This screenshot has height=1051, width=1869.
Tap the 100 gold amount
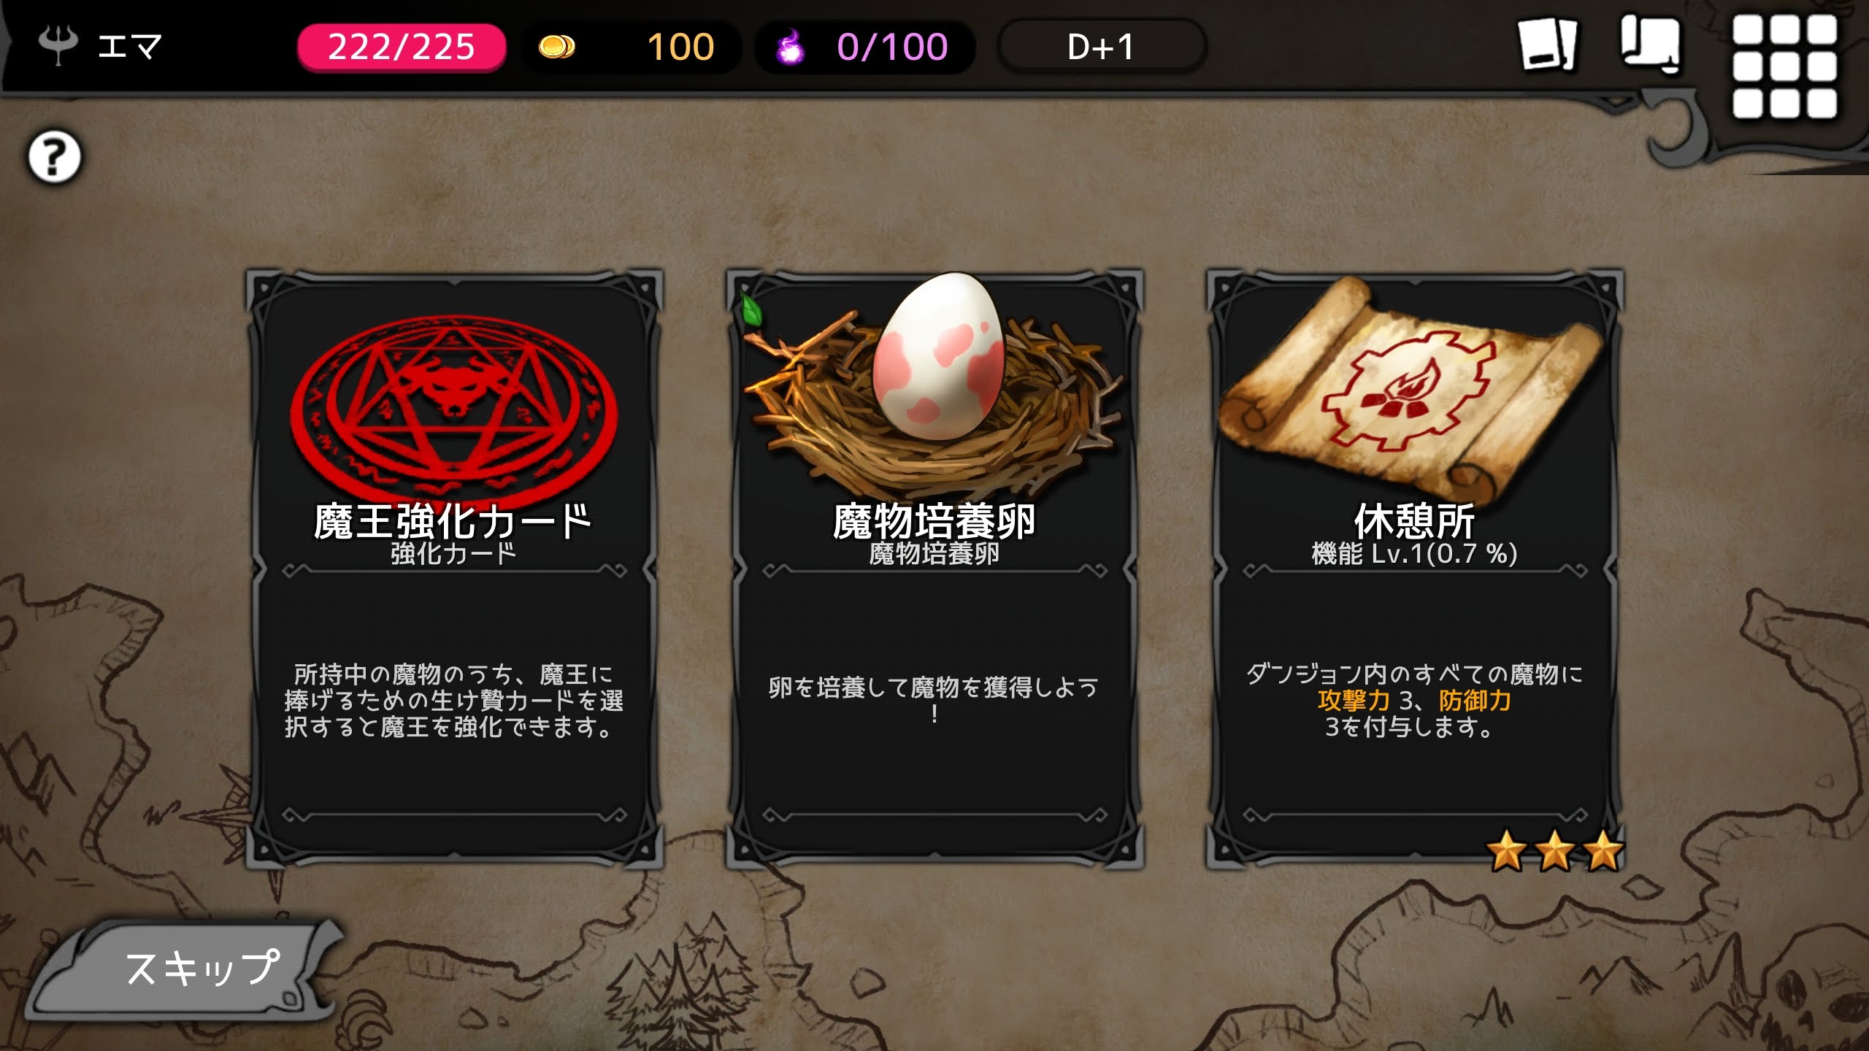(x=680, y=47)
